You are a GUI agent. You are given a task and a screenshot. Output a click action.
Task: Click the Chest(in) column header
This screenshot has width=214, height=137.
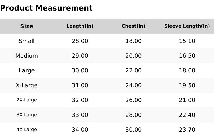click(133, 26)
